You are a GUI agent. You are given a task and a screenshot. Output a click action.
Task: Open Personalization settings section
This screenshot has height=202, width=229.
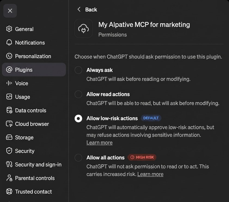[x=34, y=56]
